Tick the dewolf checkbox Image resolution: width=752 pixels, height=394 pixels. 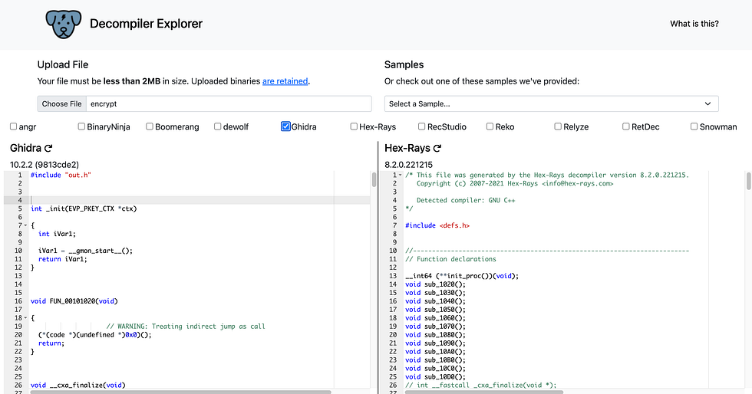(218, 126)
